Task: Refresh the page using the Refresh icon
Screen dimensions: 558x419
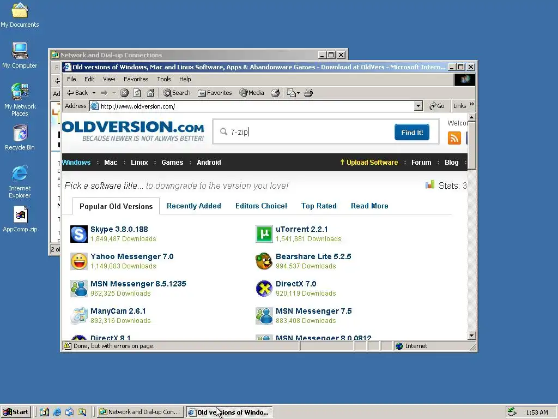Action: coord(137,93)
